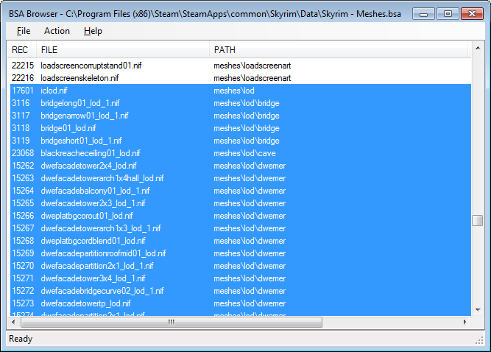The image size is (491, 352).
Task: Open the Help menu
Action: tap(93, 31)
